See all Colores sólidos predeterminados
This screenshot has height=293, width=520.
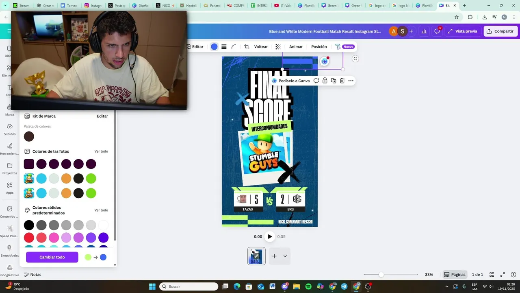[x=101, y=210]
